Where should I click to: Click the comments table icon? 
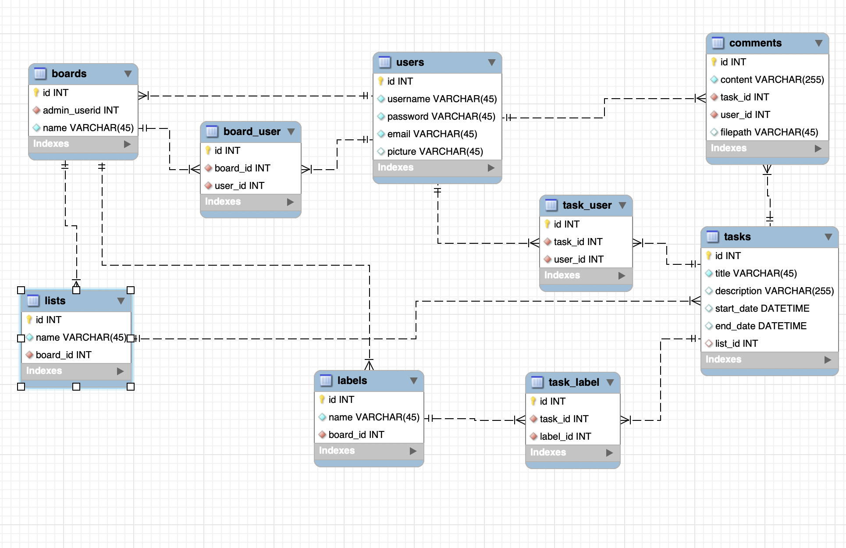pyautogui.click(x=718, y=43)
